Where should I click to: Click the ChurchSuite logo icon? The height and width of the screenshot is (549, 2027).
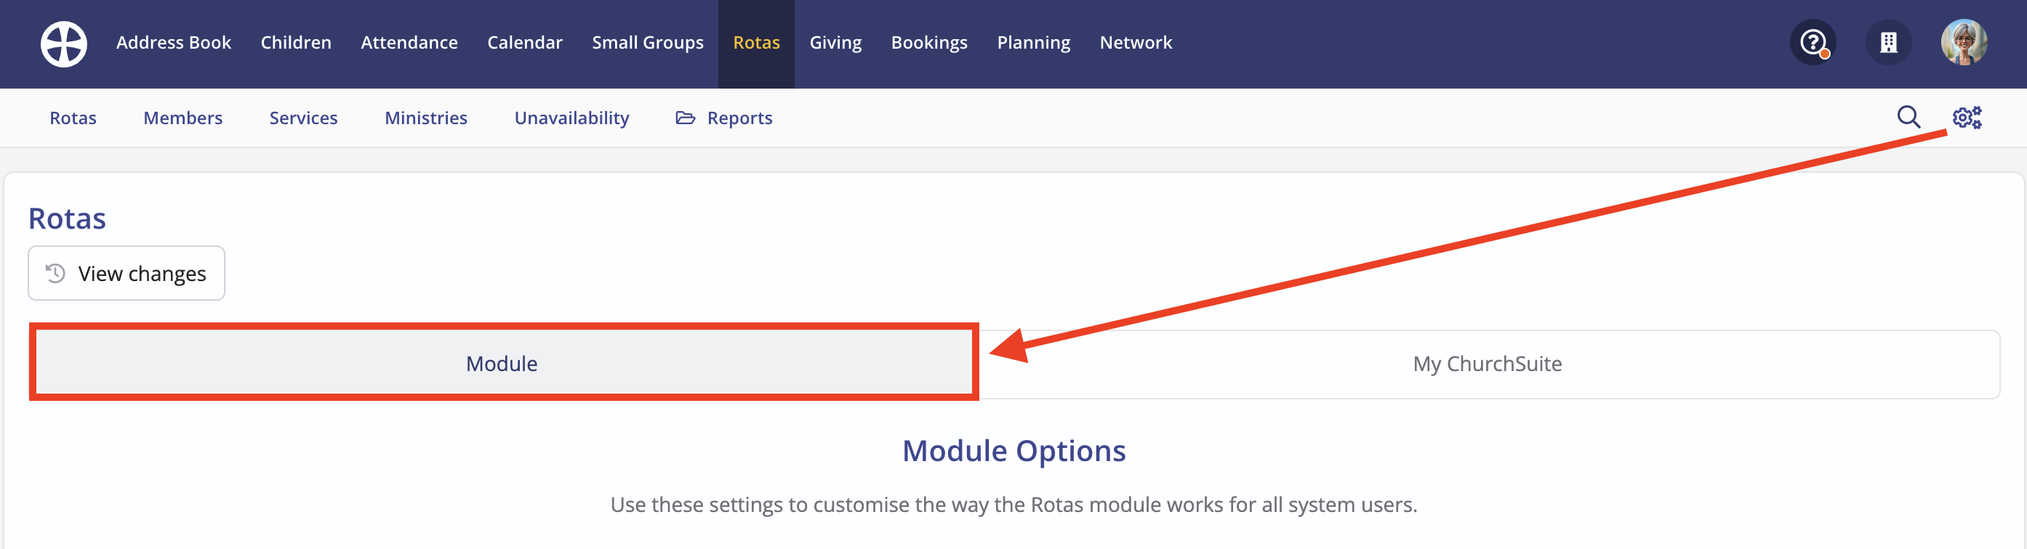coord(64,43)
